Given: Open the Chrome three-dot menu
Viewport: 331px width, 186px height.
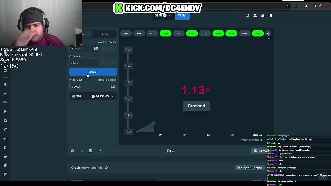Looking at the screenshot, I should pos(327,6).
